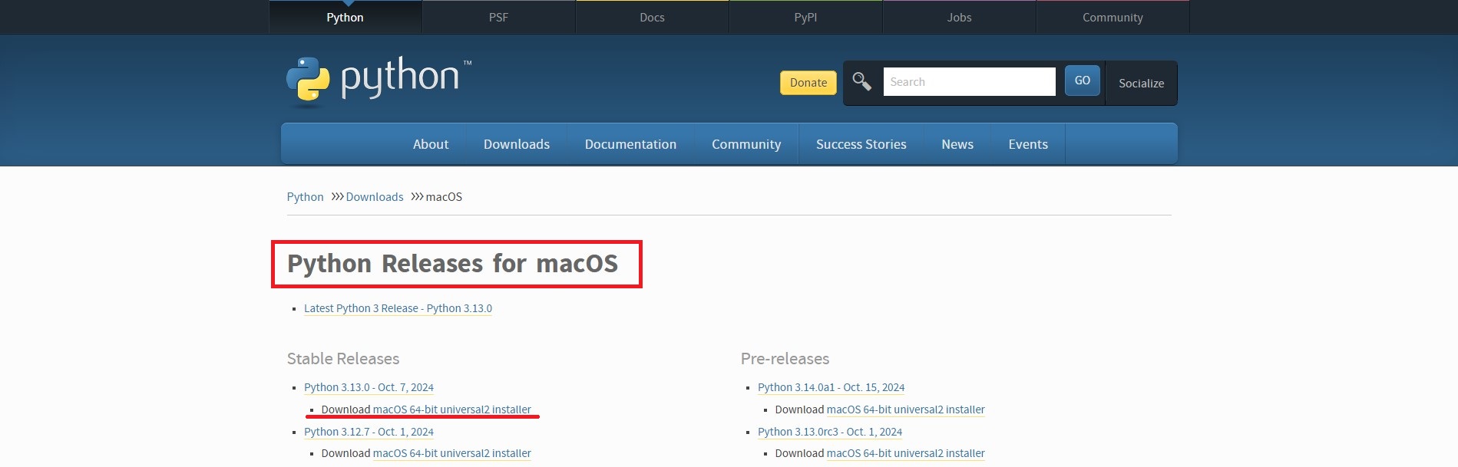The width and height of the screenshot is (1458, 467).
Task: Focus the Search input field
Action: [x=969, y=81]
